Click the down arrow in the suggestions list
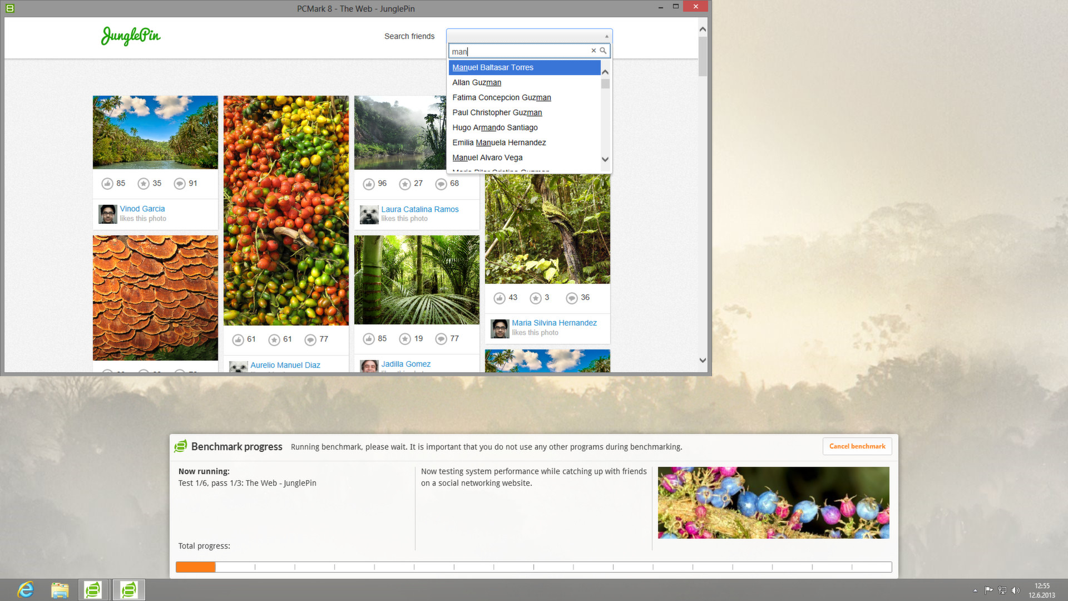The image size is (1068, 601). (605, 160)
